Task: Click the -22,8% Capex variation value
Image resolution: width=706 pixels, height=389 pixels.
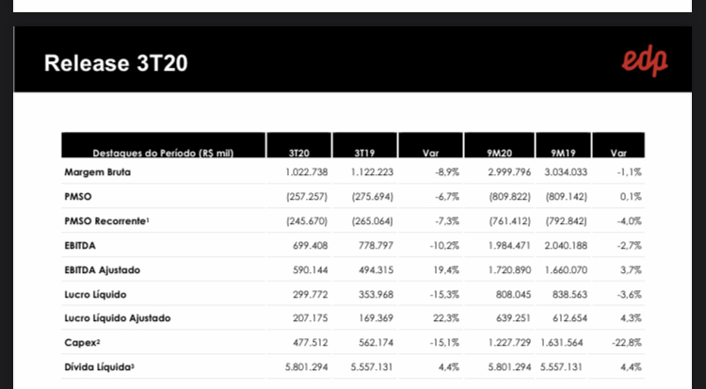Action: pos(627,343)
